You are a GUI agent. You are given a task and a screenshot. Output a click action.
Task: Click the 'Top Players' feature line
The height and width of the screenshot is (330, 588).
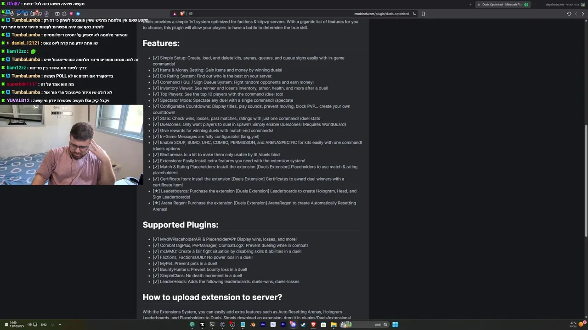coord(218,94)
